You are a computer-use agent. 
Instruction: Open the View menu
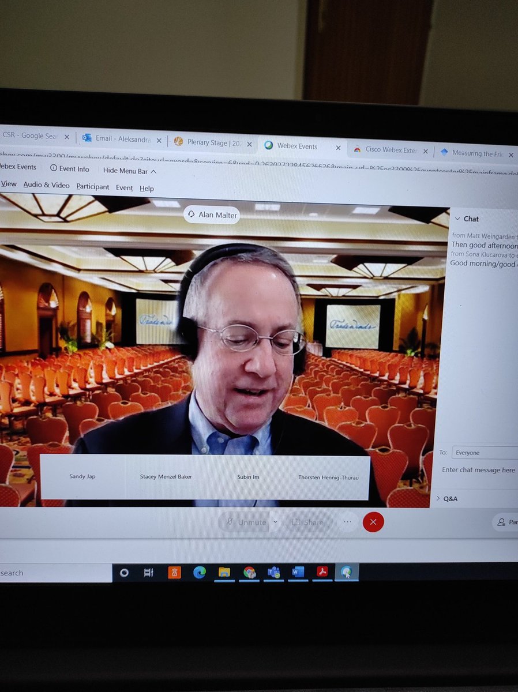[x=9, y=184]
